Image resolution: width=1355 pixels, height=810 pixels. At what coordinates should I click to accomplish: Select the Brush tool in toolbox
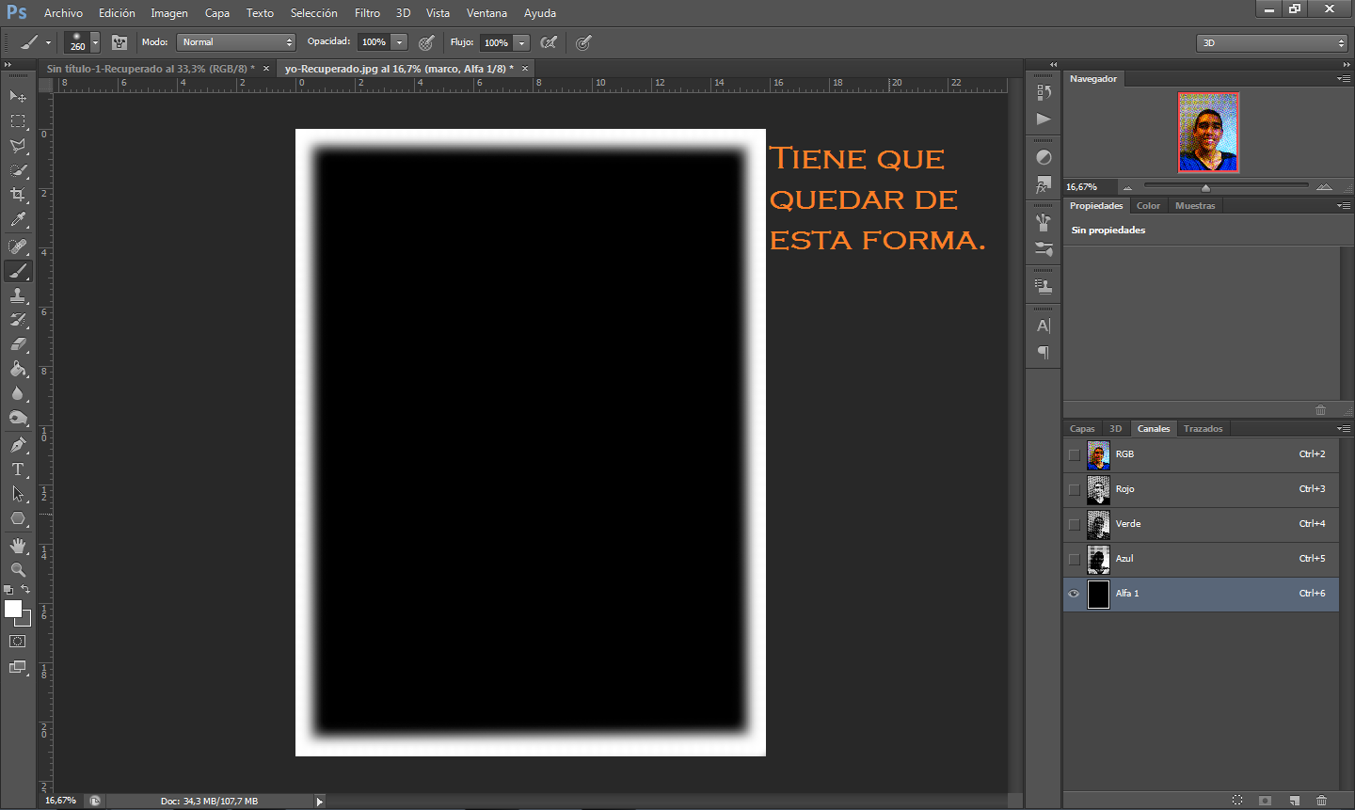pyautogui.click(x=18, y=271)
